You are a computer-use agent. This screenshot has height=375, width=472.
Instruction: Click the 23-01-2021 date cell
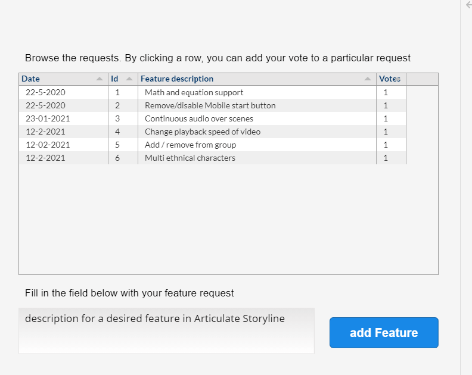(x=48, y=118)
